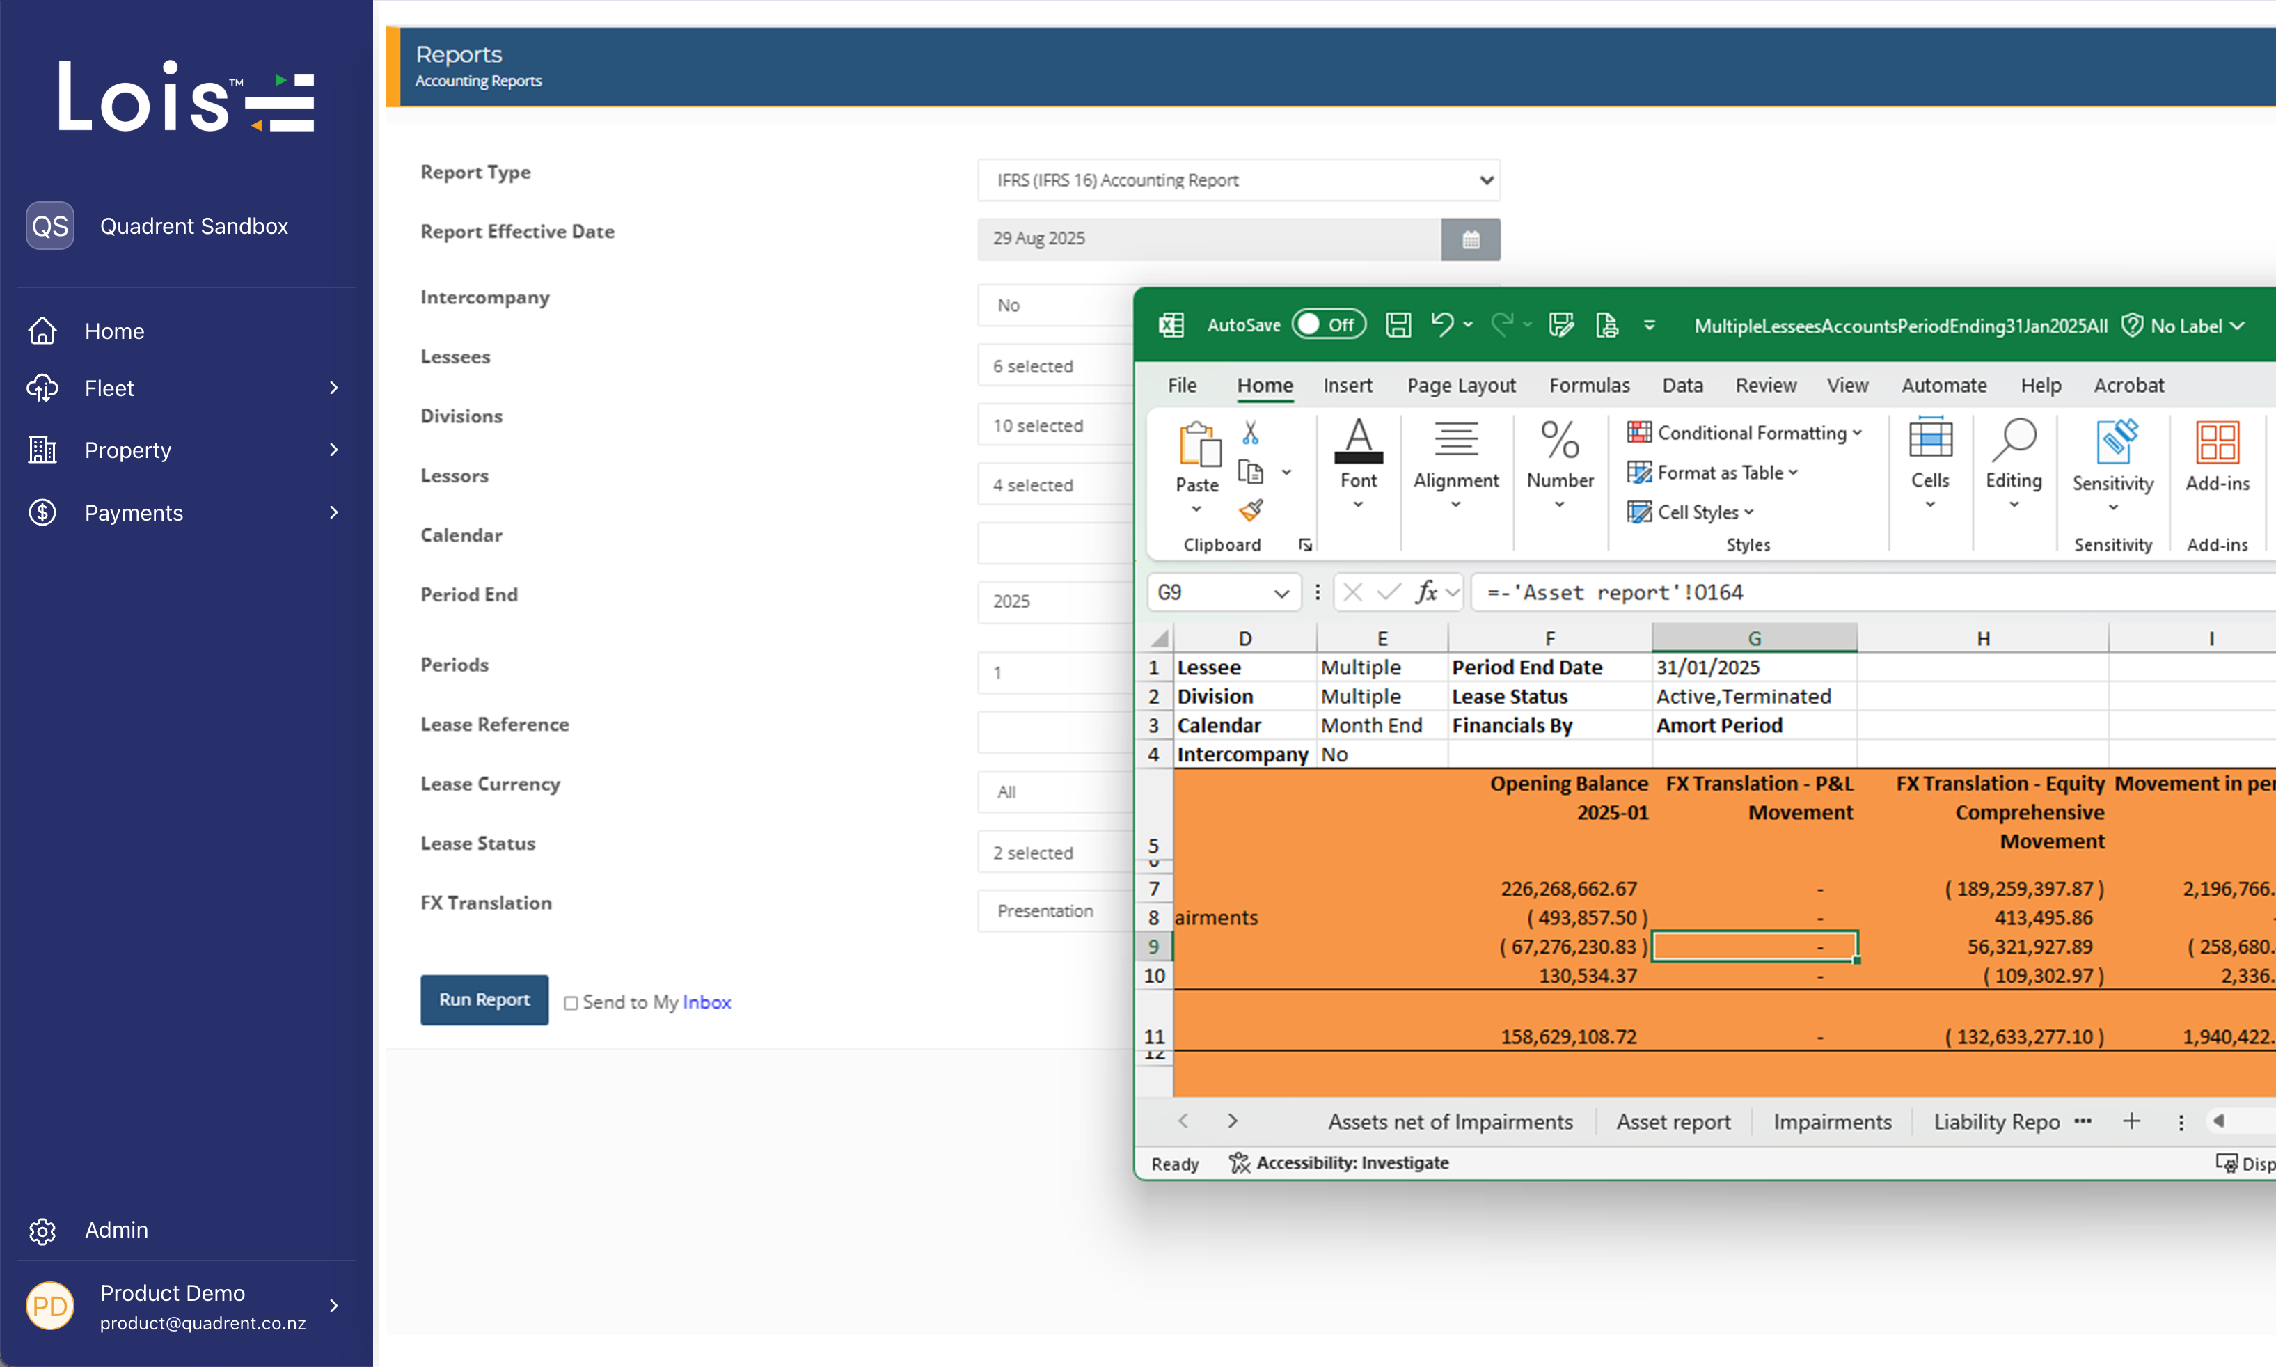Click the Run Report button
This screenshot has width=2276, height=1367.
484,999
